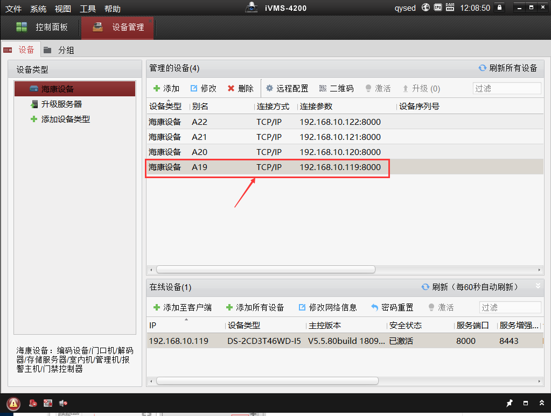Image resolution: width=551 pixels, height=416 pixels.
Task: Click the network globe status icon
Action: pos(426,8)
